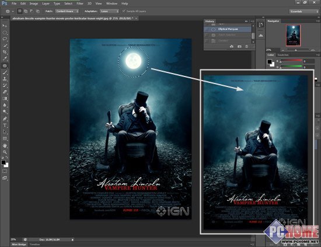Select Elliptical Marquee history state

tap(228, 29)
